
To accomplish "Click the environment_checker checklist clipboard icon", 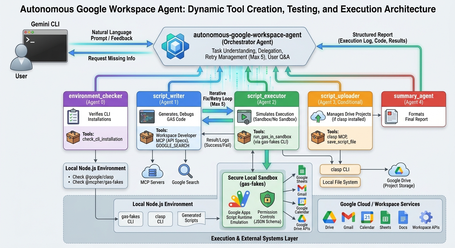I will pyautogui.click(x=73, y=117).
